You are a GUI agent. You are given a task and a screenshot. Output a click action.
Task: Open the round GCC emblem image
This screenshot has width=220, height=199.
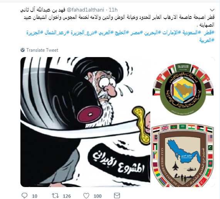pos(183,89)
